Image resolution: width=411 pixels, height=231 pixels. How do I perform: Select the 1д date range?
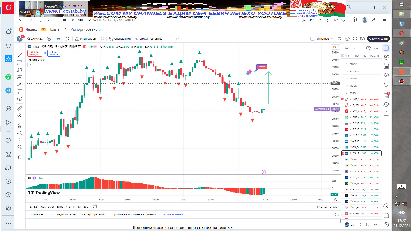[x=30, y=207]
